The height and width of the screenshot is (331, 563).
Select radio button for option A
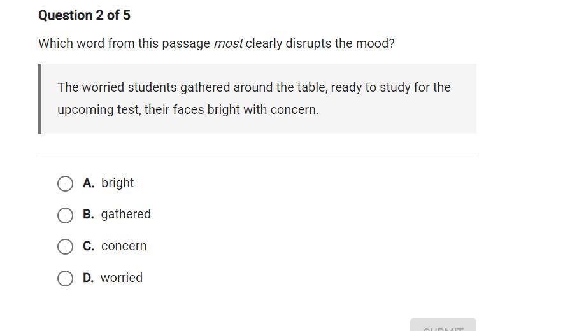coord(65,184)
